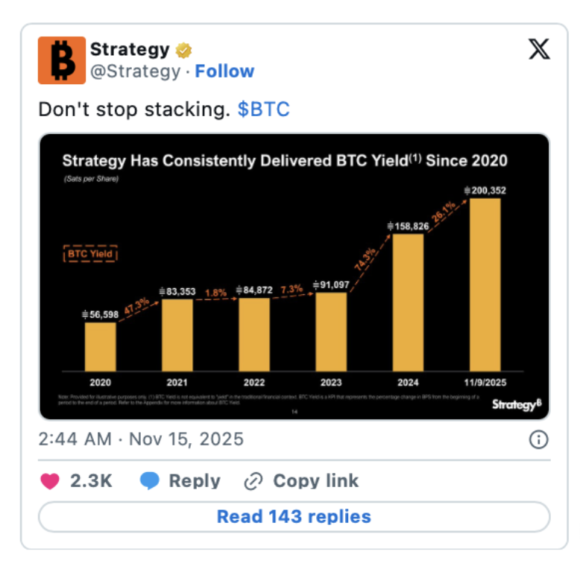The height and width of the screenshot is (569, 580).
Task: Click the Strategy orange Bitcoin profile avatar
Action: [62, 60]
